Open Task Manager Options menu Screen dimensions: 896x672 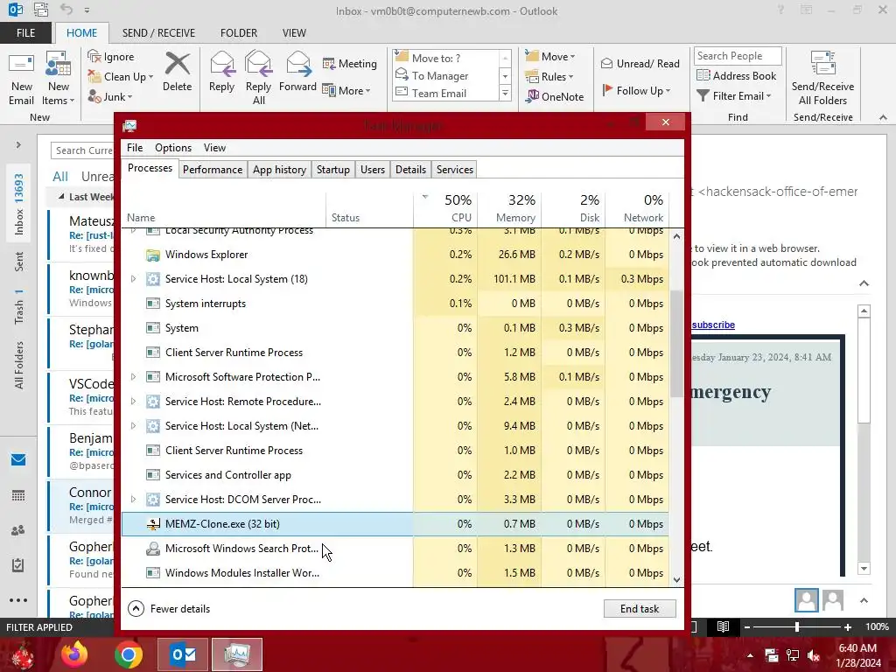[173, 148]
